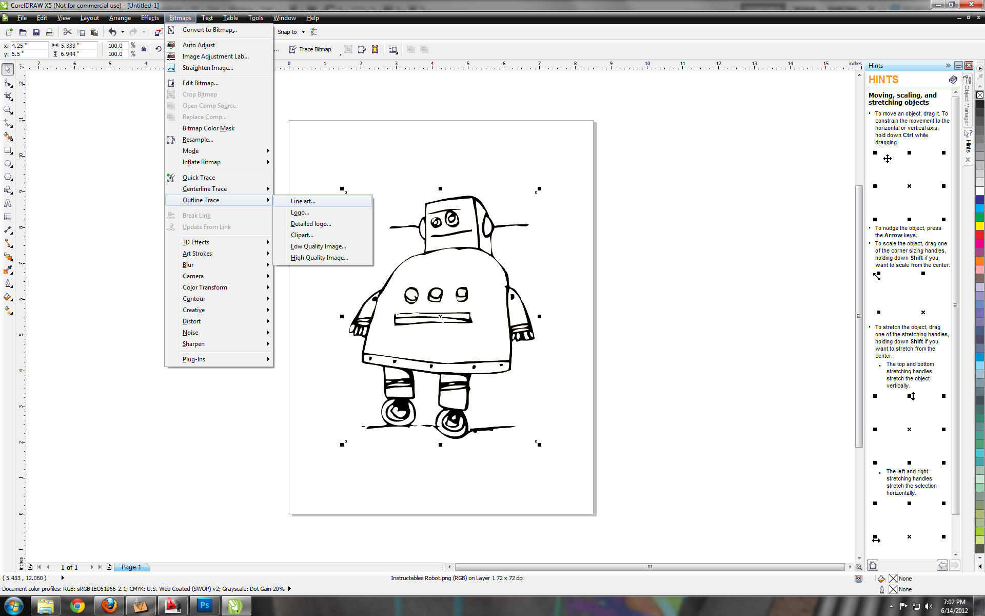Viewport: 985px width, 616px height.
Task: Click the Open folder icon in toolbar
Action: tap(23, 32)
